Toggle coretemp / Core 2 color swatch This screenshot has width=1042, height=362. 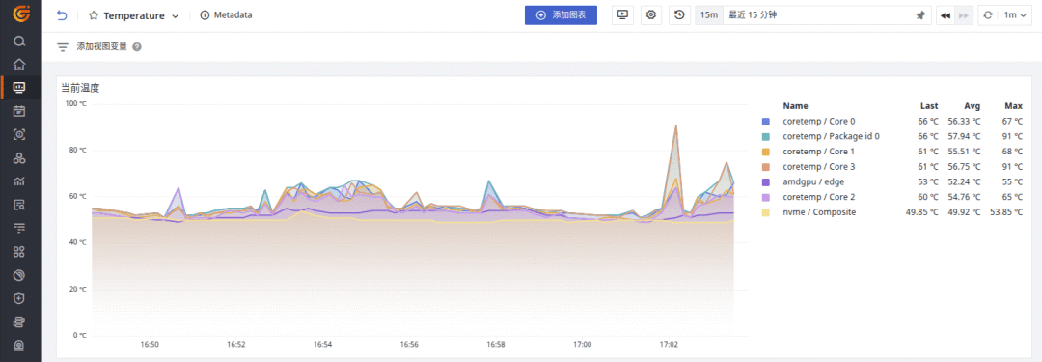click(765, 197)
